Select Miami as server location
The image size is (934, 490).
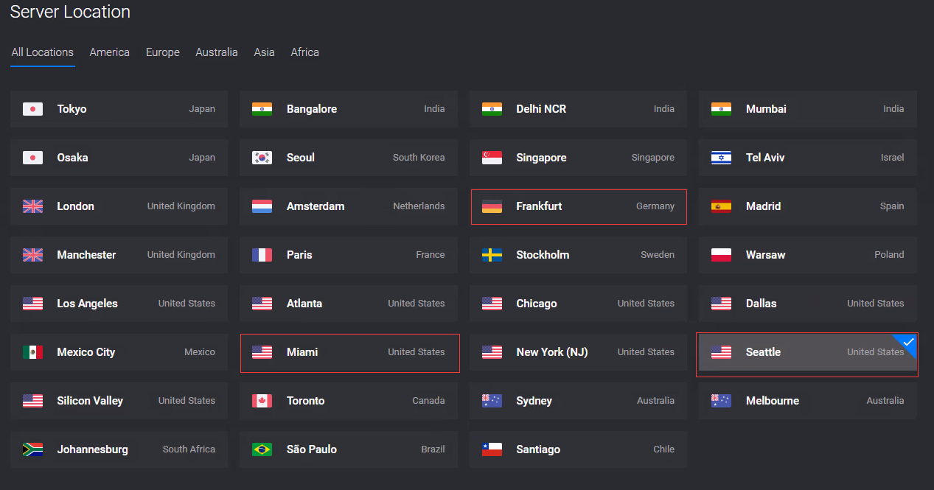pos(349,353)
